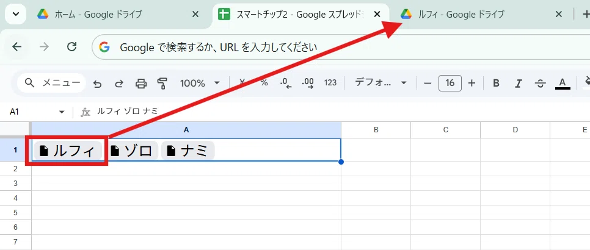Open the 100% zoom dropdown
590x250 pixels.
click(x=200, y=83)
